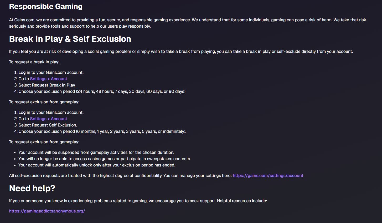This screenshot has height=223, width=382.
Task: Open the gains.com/settings/account URL link
Action: 268,176
